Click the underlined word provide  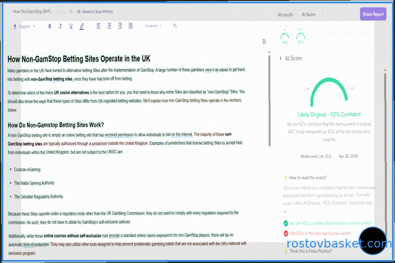(115, 236)
